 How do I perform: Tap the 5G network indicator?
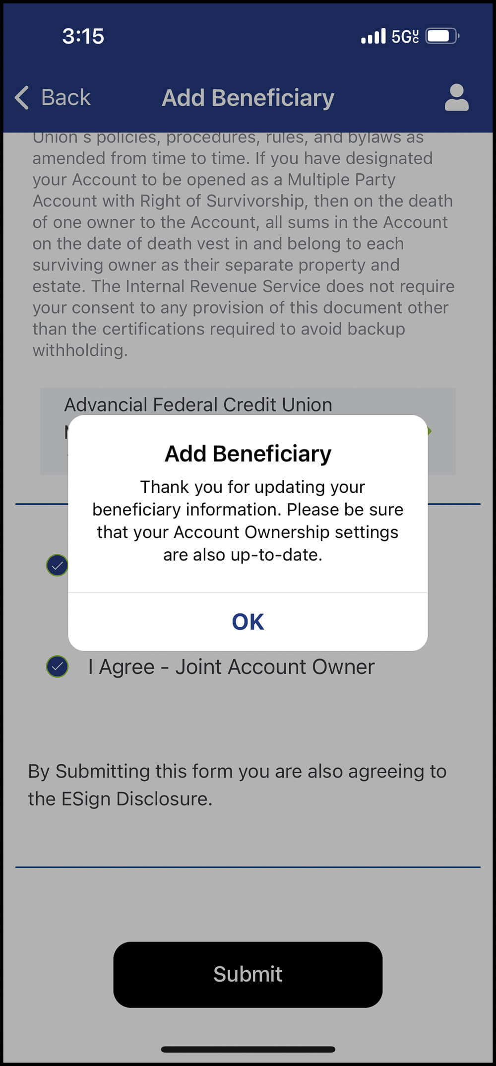(405, 36)
